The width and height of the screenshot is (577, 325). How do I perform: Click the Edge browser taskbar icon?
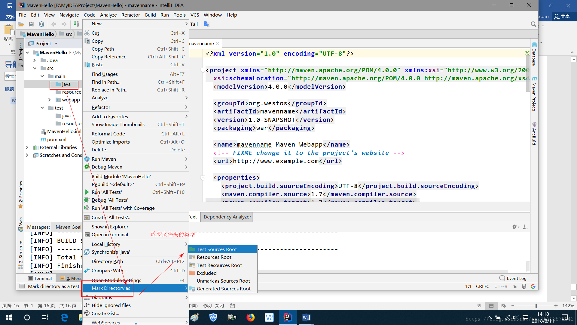click(64, 317)
